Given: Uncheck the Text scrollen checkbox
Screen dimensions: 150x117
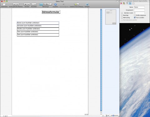Looking at the screenshot, I should pyautogui.click(x=135, y=17).
